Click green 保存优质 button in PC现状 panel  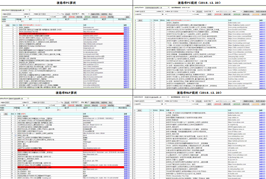click(x=237, y=14)
